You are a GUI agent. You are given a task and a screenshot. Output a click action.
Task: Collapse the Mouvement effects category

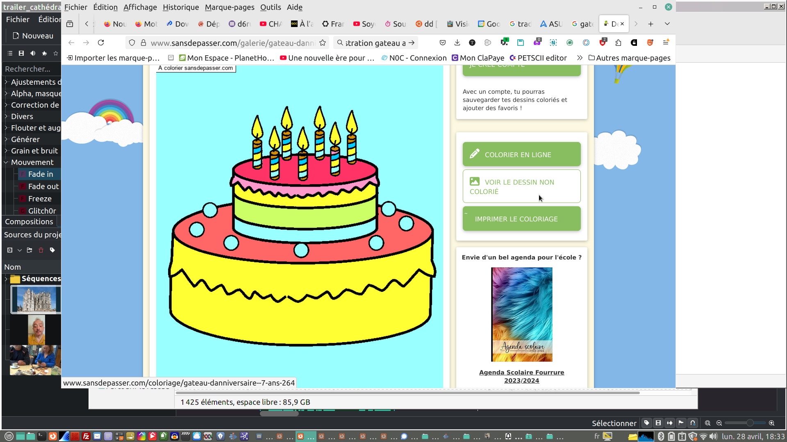tap(6, 162)
